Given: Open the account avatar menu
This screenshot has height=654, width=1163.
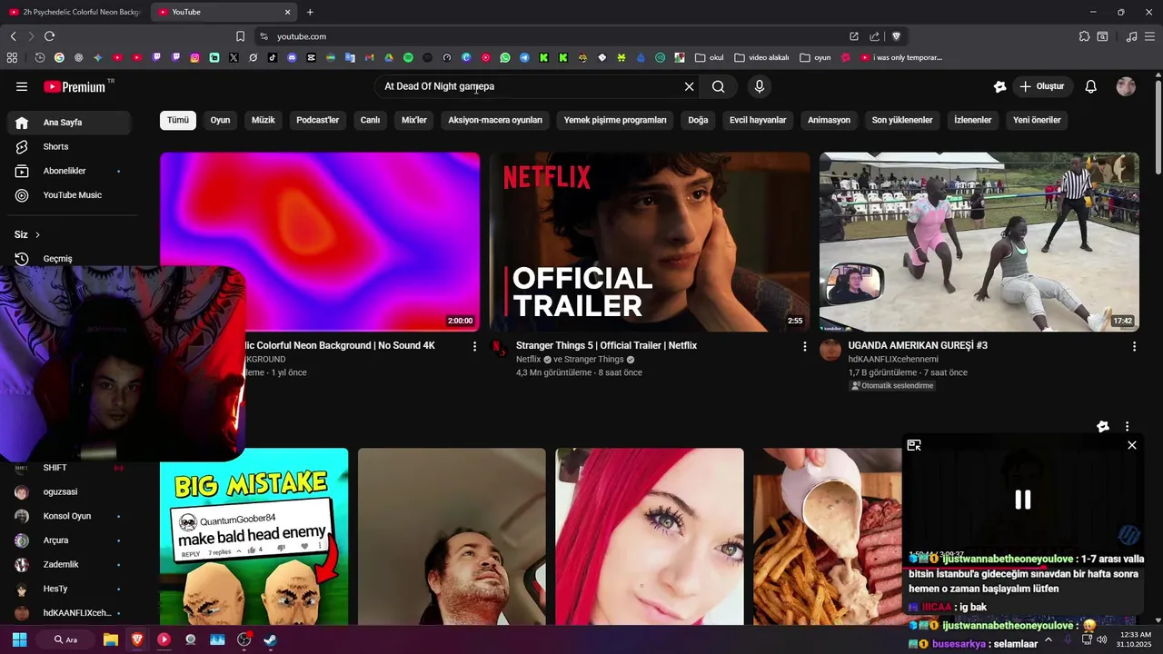Looking at the screenshot, I should click(x=1126, y=86).
